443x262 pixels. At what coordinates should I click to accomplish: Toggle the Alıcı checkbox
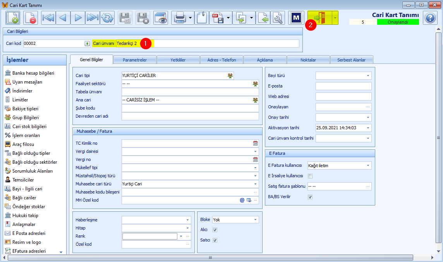click(215, 230)
